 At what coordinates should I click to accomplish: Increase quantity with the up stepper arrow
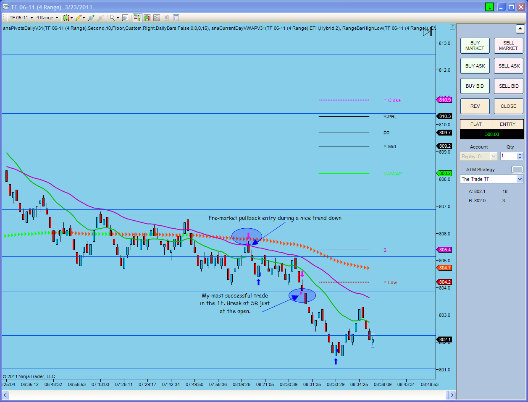click(520, 154)
